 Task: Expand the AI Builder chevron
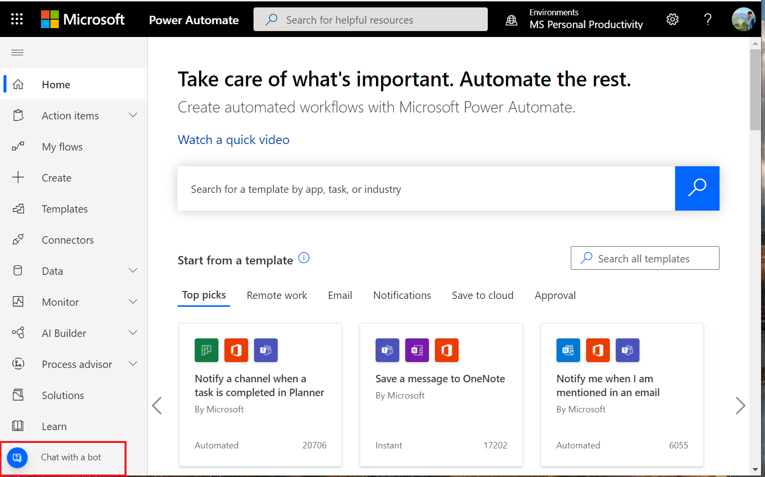(x=133, y=332)
